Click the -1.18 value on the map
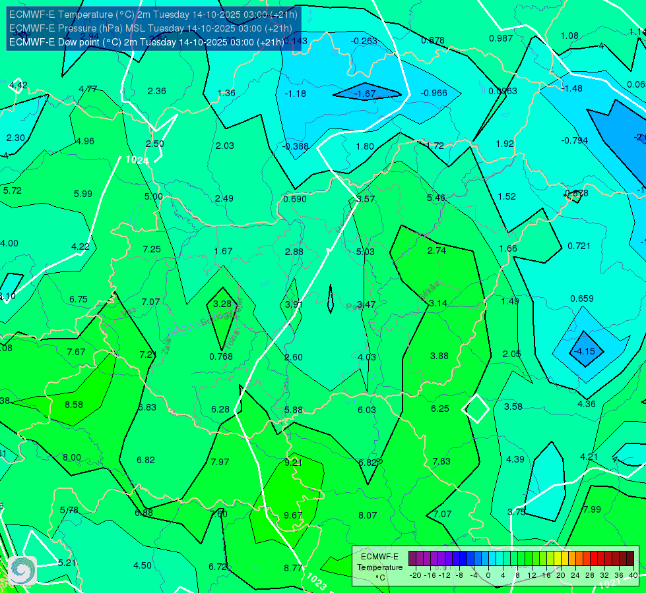 [x=296, y=94]
